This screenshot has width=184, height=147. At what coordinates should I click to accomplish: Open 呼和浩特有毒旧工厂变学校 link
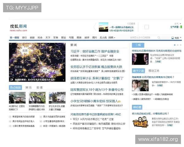click(x=97, y=129)
